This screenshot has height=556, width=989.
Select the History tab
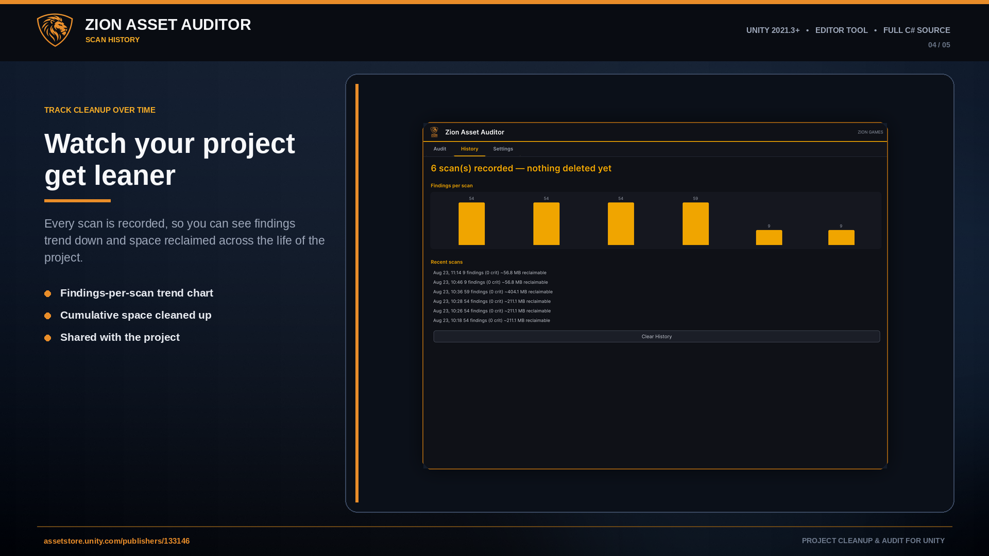[x=469, y=149]
